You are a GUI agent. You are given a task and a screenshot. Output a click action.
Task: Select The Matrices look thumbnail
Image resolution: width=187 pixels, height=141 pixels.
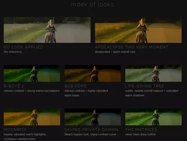(x=153, y=117)
